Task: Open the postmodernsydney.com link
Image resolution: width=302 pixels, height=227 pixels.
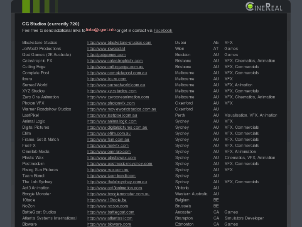Action: [120, 164]
